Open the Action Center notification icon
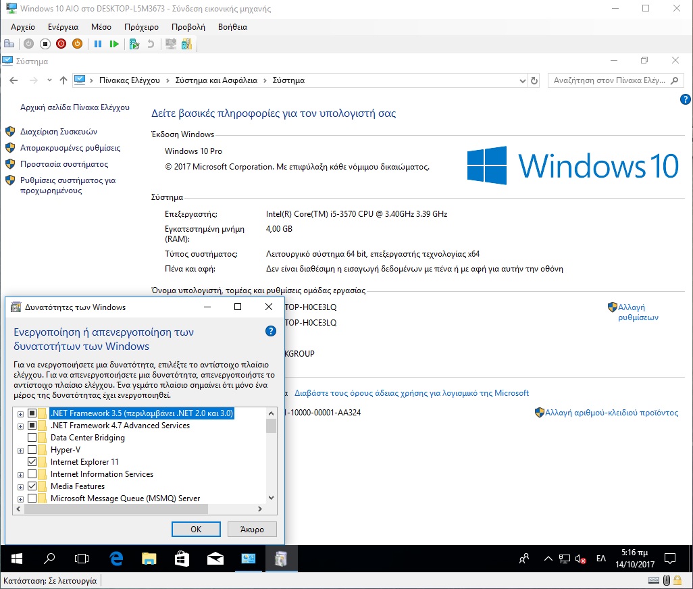Viewport: 693px width, 589px height. [x=670, y=559]
